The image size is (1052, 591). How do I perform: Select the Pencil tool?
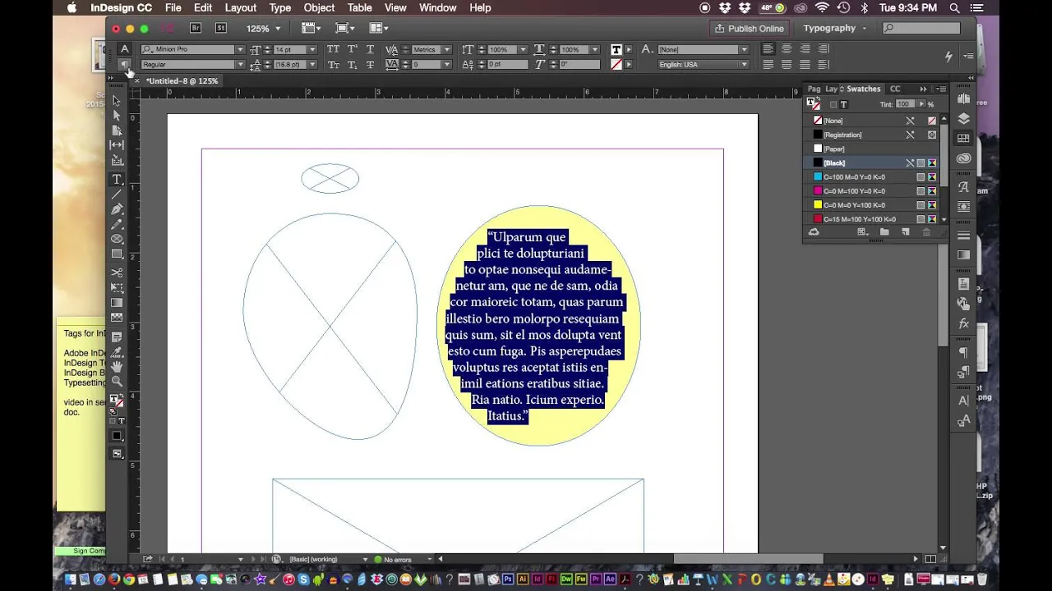117,224
